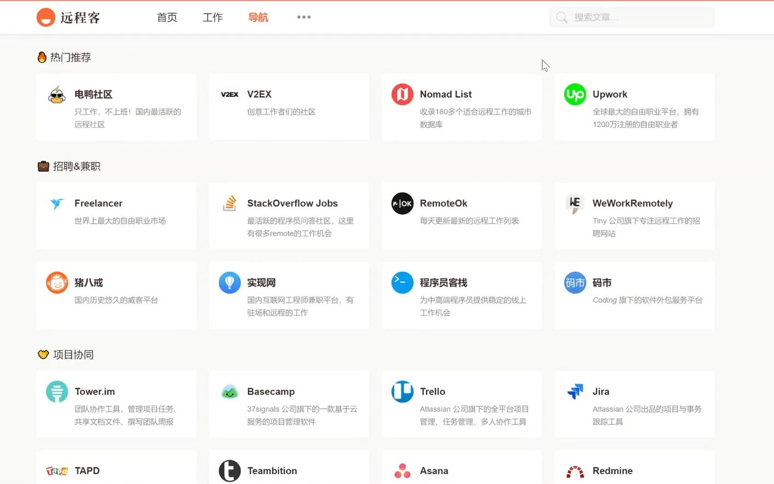This screenshot has width=774, height=484.
Task: Click the Redmine red icon
Action: pos(575,471)
